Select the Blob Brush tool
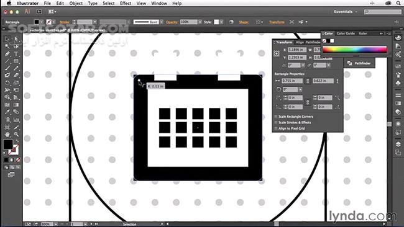 [7, 75]
